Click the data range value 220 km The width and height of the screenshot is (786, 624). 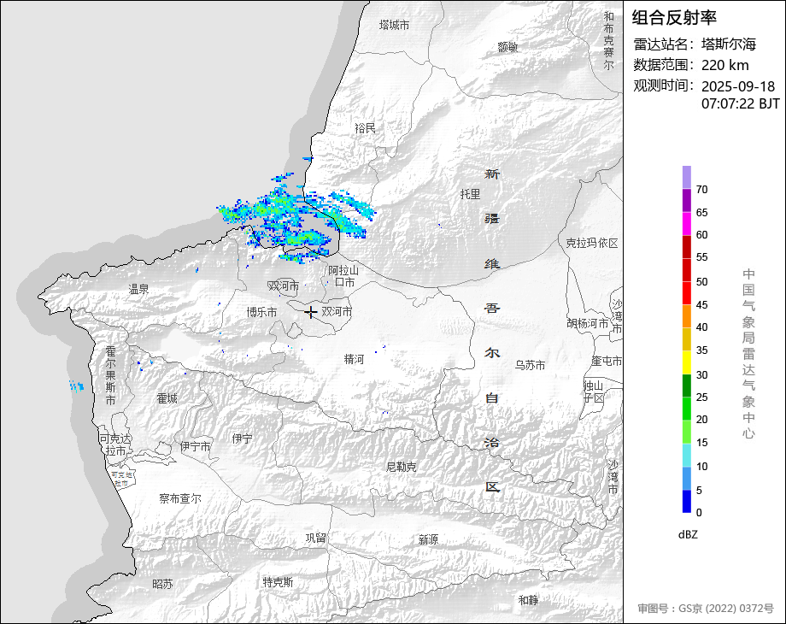pos(724,65)
